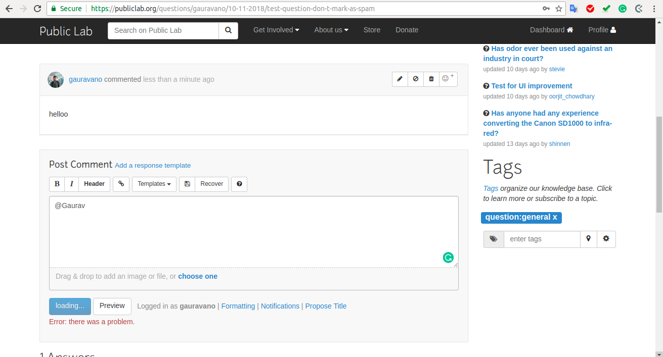Viewport: 663px width, 357px height.
Task: Delete the comment using the trash icon
Action: coord(431,79)
